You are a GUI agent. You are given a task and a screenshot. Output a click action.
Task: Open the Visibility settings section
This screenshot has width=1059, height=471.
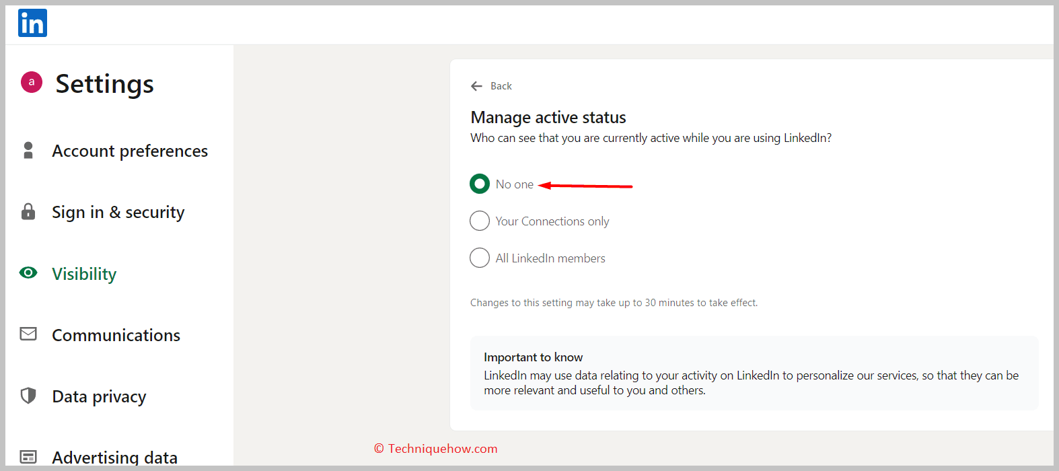click(x=84, y=274)
